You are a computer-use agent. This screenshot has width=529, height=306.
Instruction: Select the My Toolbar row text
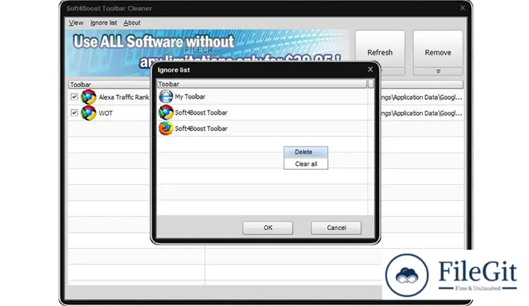[190, 97]
